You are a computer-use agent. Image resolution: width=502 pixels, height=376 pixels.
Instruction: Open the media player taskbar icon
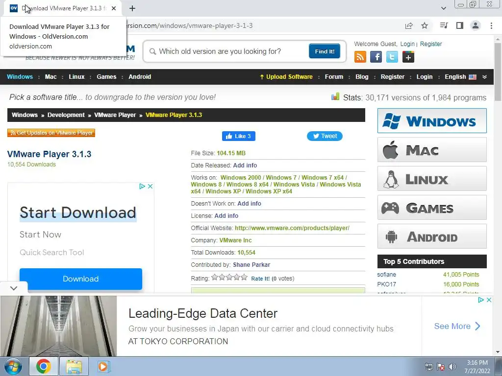[x=103, y=366]
